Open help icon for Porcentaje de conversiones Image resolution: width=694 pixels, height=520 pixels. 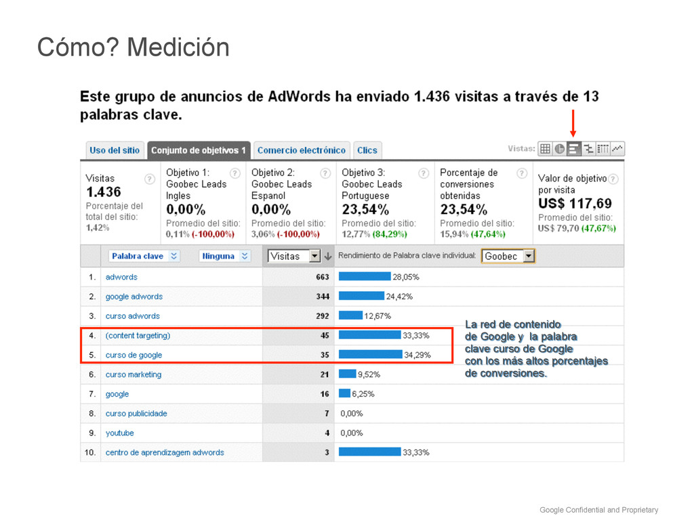[522, 173]
